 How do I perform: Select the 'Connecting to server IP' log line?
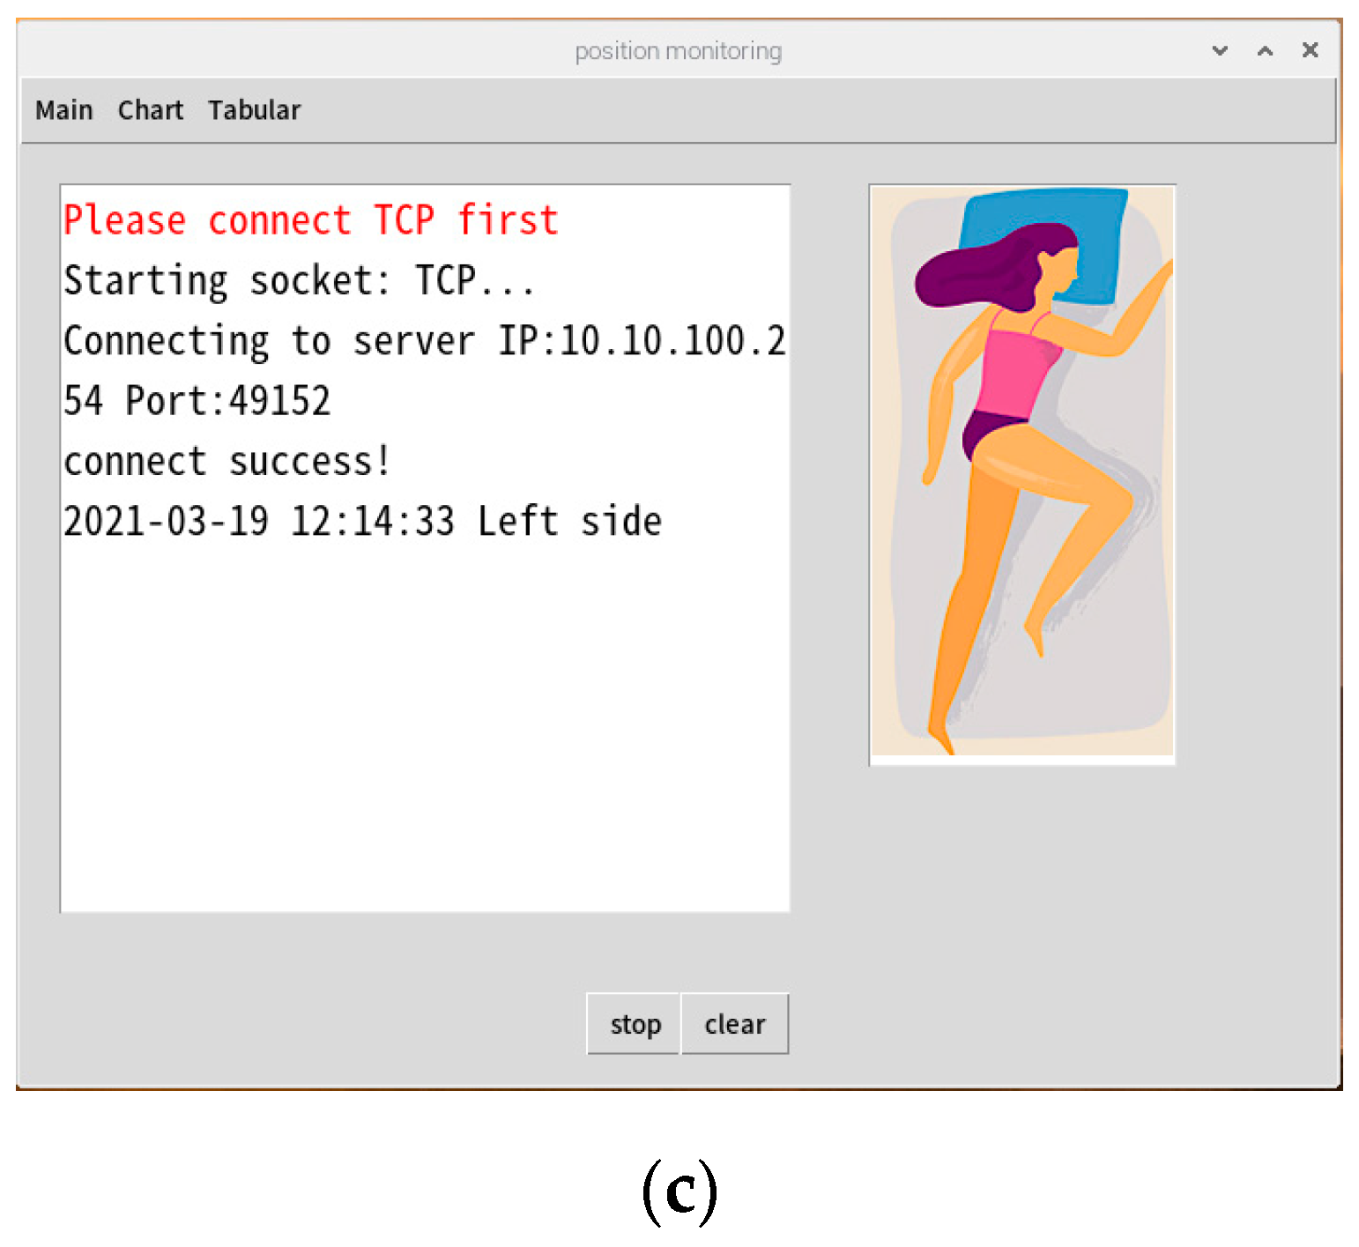coord(424,341)
